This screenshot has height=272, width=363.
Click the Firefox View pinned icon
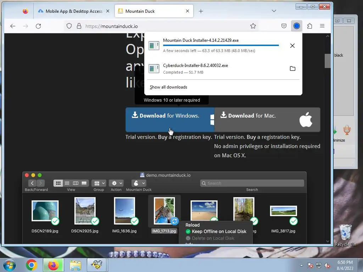click(x=25, y=11)
